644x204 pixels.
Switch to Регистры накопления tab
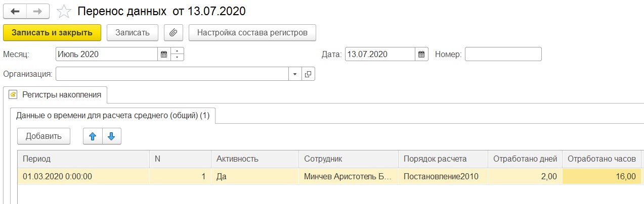55,94
